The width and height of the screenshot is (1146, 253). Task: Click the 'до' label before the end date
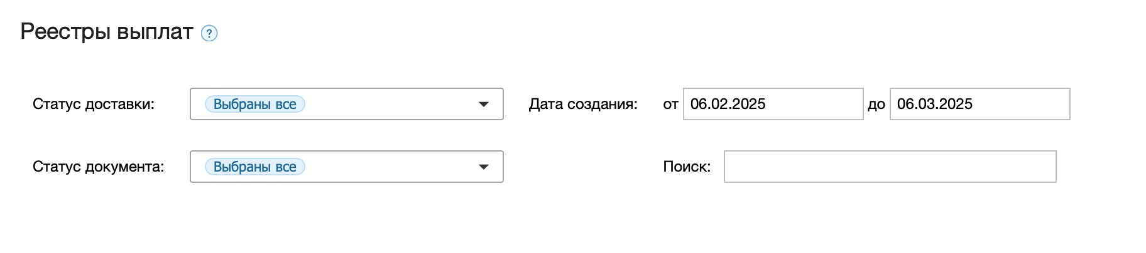[x=876, y=105]
